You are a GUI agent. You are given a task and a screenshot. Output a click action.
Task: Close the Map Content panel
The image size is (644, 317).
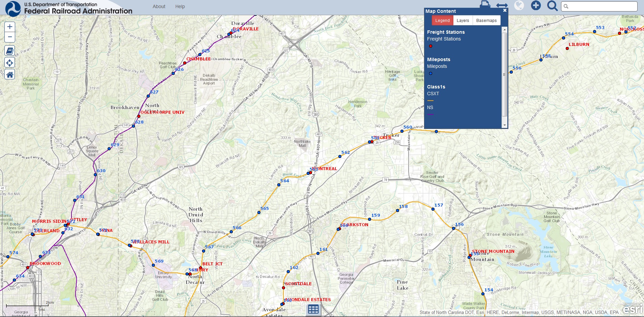pos(505,10)
